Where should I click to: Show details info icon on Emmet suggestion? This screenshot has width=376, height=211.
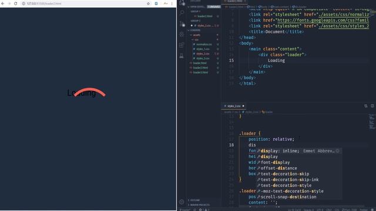pos(337,151)
